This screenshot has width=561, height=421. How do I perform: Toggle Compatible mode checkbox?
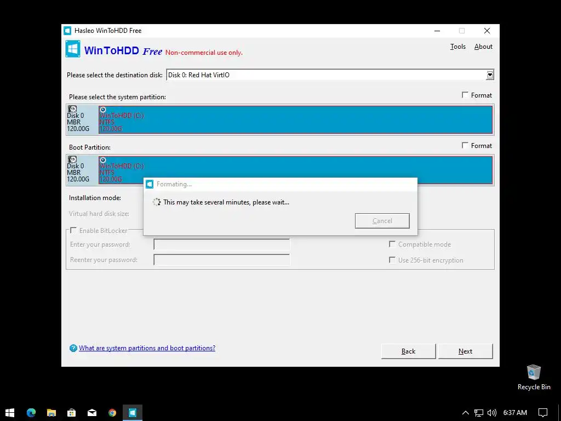(x=392, y=244)
